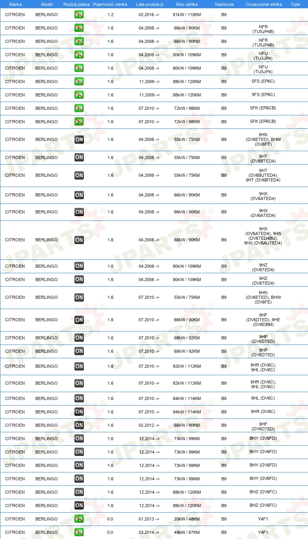The image size is (308, 539).
Task: Click the Moc silnika column header
Action: 187,4
